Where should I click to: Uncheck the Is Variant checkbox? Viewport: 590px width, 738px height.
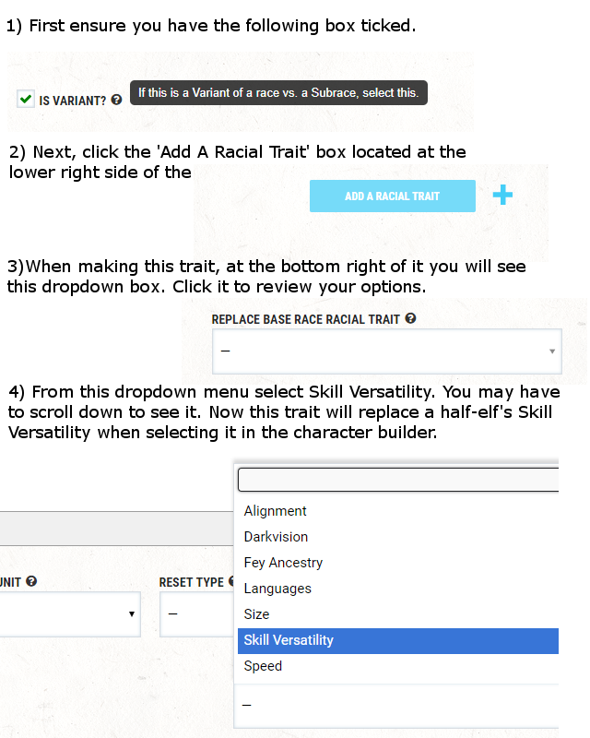[x=26, y=100]
